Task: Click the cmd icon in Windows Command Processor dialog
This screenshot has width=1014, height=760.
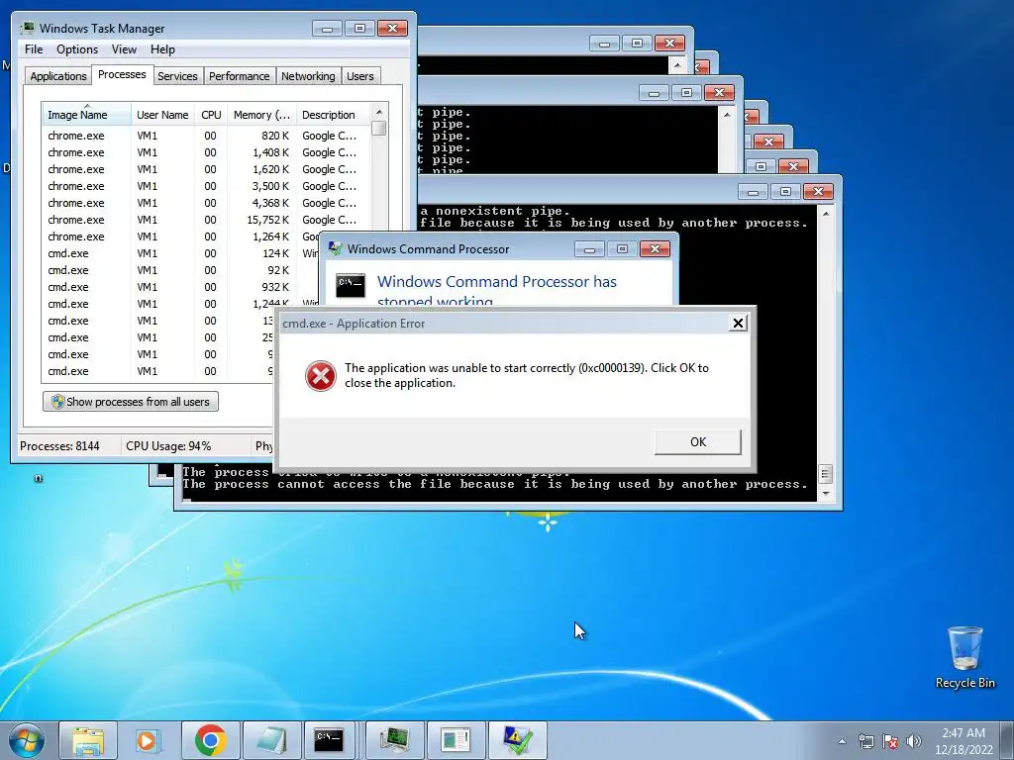Action: (x=350, y=285)
